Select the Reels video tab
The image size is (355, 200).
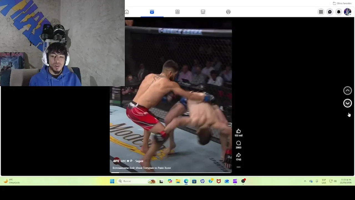tap(152, 12)
